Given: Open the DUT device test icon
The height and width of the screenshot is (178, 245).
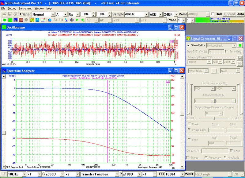Looking at the screenshot, I should point(37,20).
